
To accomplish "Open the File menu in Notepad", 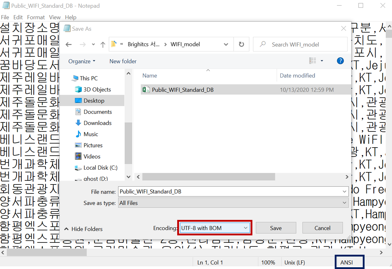I will click(5, 17).
